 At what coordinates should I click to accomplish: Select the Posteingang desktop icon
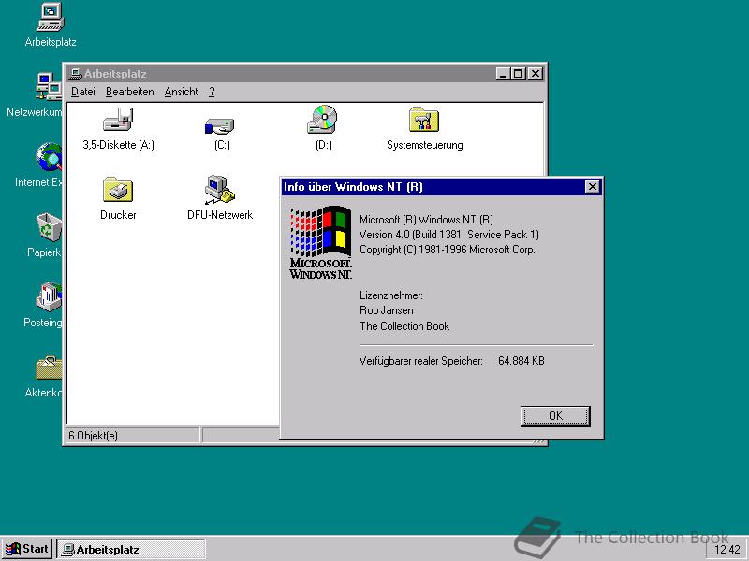[50, 296]
